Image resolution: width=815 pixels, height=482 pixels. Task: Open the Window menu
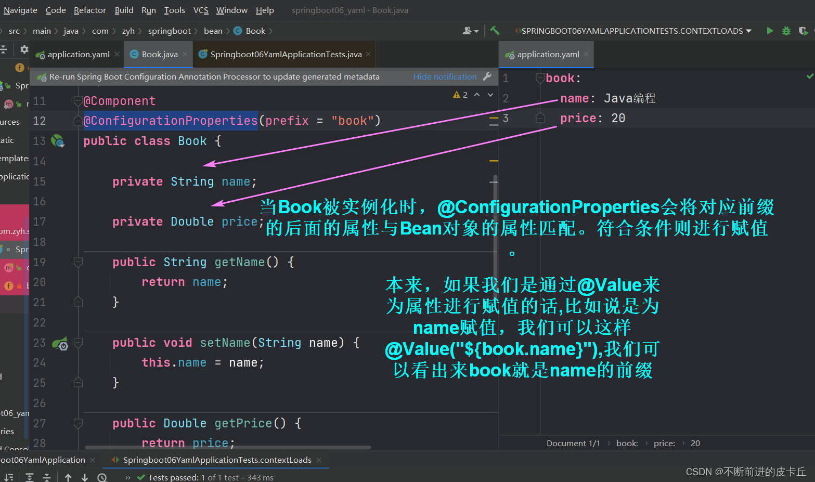coord(232,10)
